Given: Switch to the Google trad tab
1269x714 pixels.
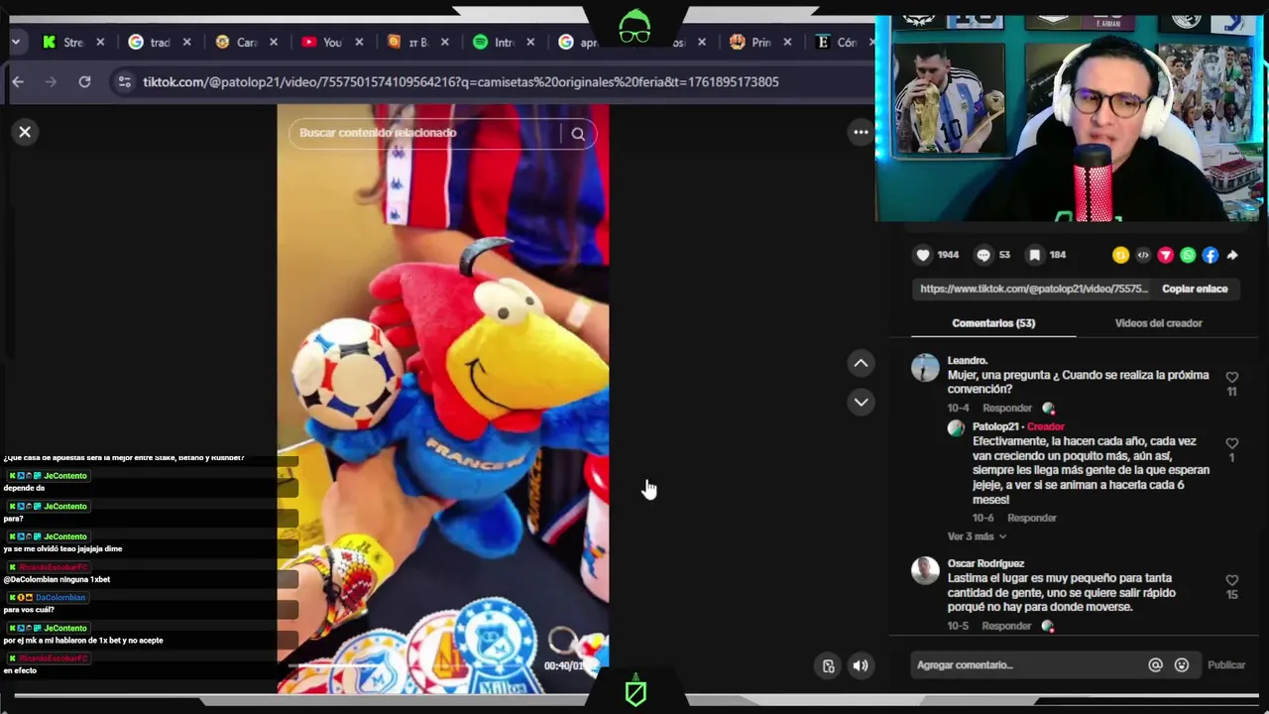Looking at the screenshot, I should (151, 43).
